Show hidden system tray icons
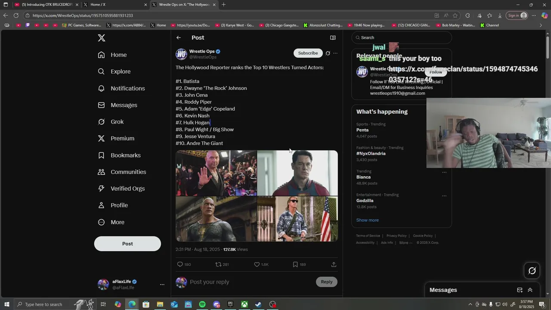 coord(470,304)
